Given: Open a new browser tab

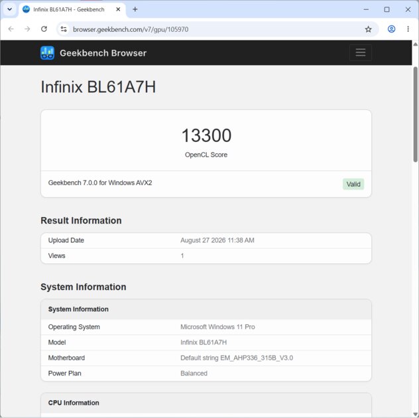Looking at the screenshot, I should (x=135, y=9).
